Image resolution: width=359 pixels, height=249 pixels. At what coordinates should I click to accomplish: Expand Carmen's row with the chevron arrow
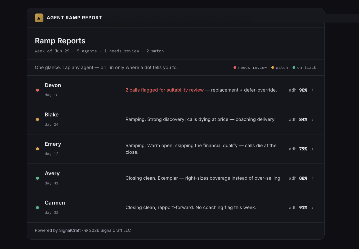(313, 208)
